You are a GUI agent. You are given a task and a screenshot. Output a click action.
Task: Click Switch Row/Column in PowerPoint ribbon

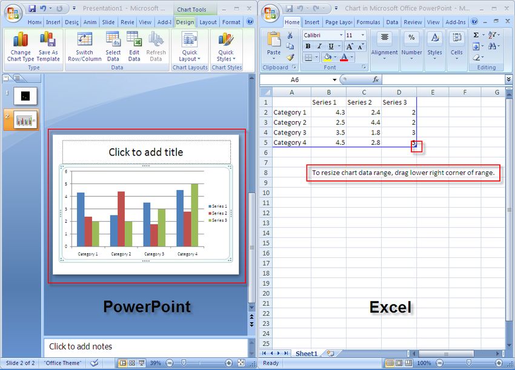pyautogui.click(x=84, y=47)
